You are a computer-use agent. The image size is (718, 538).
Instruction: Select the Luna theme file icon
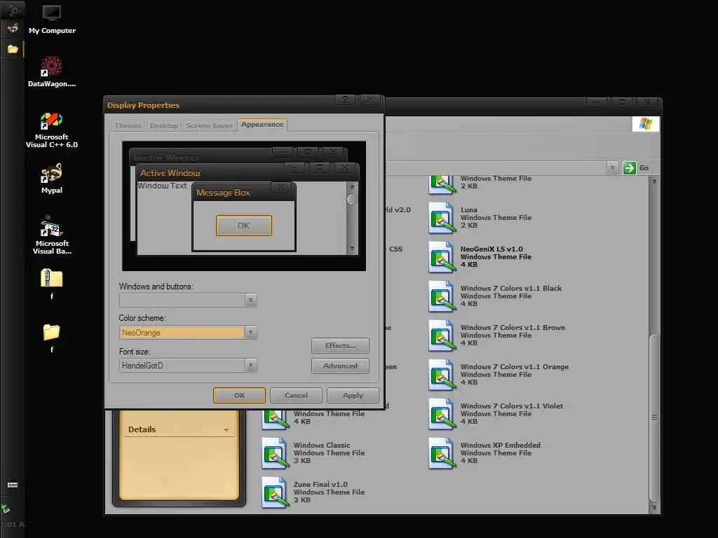442,218
